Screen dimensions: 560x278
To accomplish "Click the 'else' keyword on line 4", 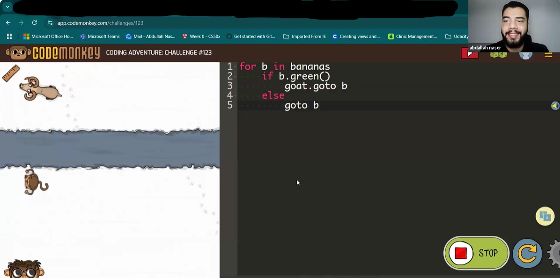I will [x=273, y=95].
